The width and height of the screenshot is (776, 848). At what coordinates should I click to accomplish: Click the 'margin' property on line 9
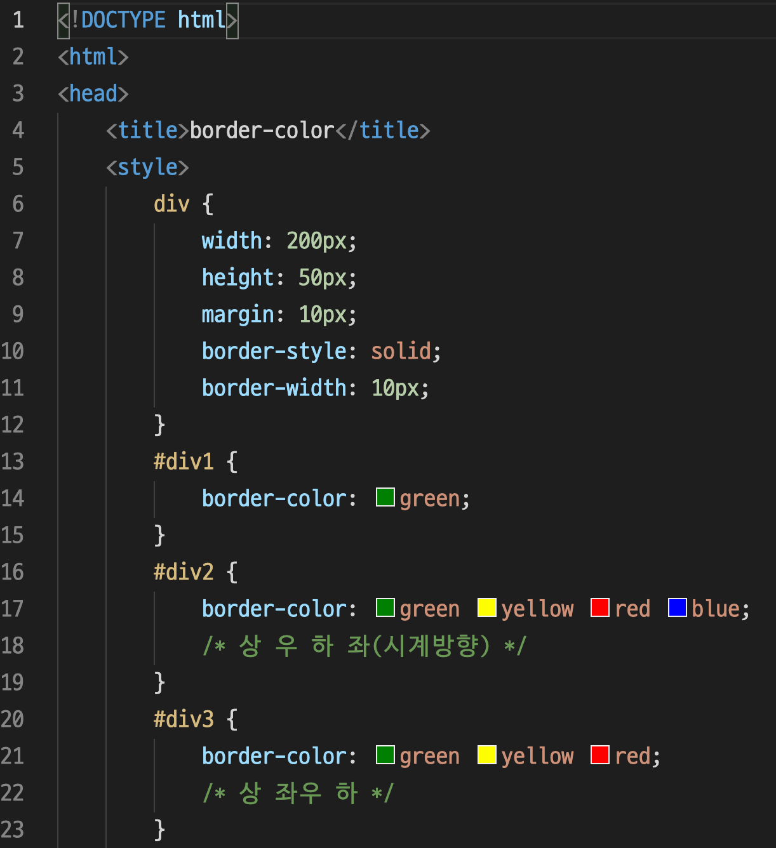click(x=238, y=314)
